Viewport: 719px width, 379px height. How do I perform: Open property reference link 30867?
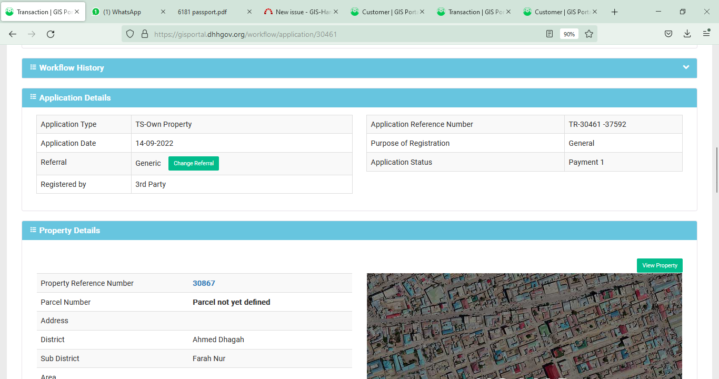(204, 283)
